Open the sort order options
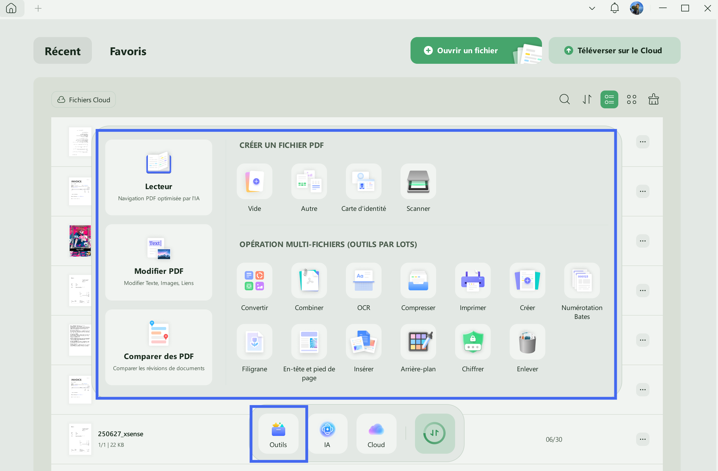 pyautogui.click(x=587, y=99)
